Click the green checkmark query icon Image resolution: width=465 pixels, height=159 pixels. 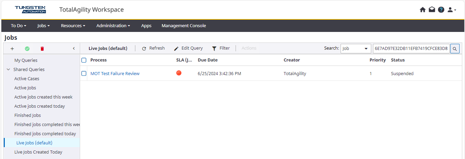tap(27, 49)
